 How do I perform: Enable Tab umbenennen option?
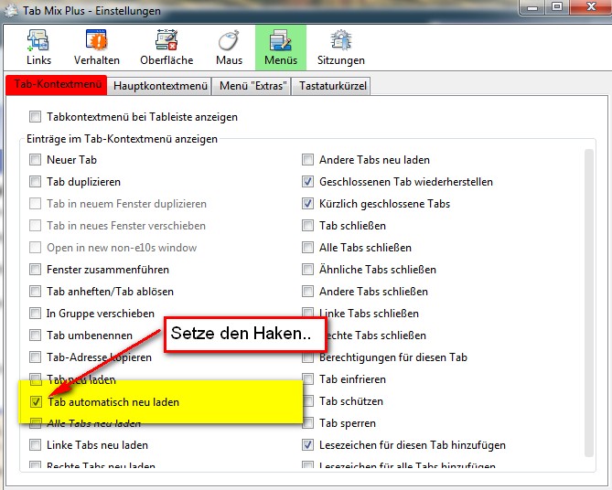pyautogui.click(x=35, y=336)
